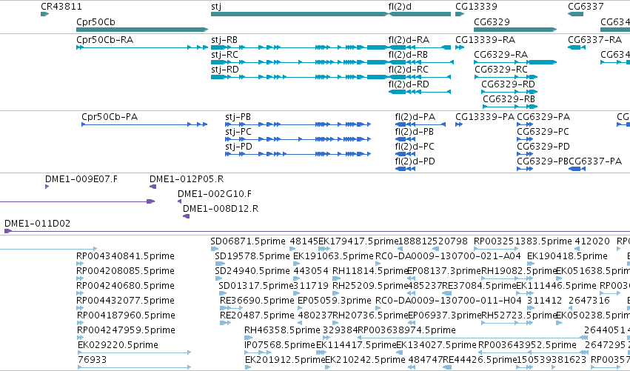Image resolution: width=630 pixels, height=371 pixels.
Task: Select the stj-PB protein feature
Action: (298, 124)
